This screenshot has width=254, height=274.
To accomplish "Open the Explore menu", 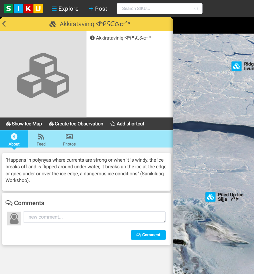I will (x=65, y=9).
